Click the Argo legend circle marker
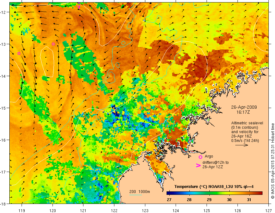 [200, 157]
